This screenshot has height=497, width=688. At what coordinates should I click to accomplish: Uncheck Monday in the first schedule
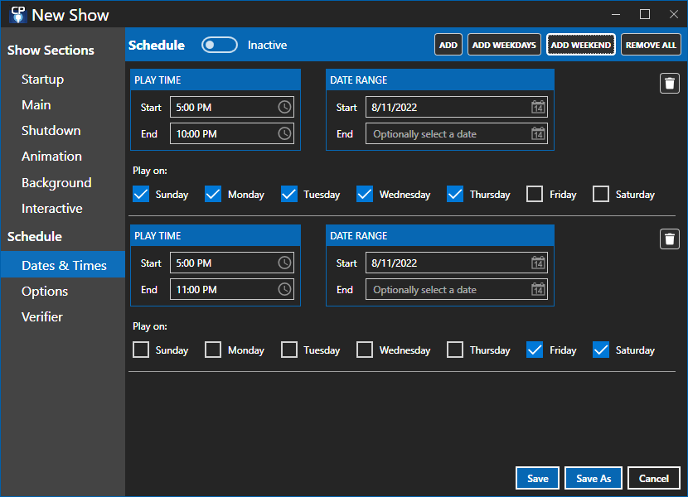[213, 194]
